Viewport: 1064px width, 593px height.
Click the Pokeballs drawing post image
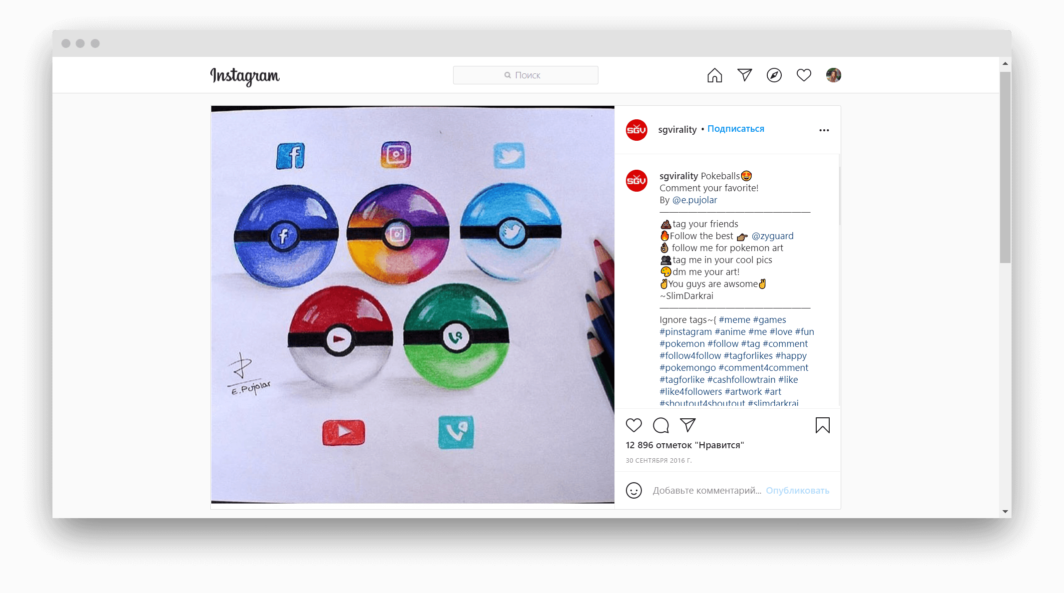(x=413, y=305)
